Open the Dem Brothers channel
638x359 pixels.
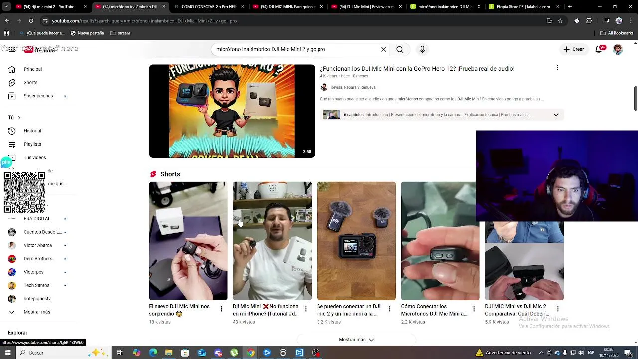click(38, 259)
